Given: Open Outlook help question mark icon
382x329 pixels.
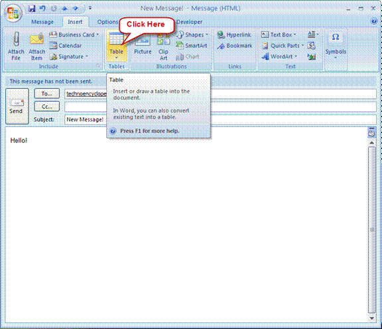Looking at the screenshot, I should pyautogui.click(x=374, y=21).
